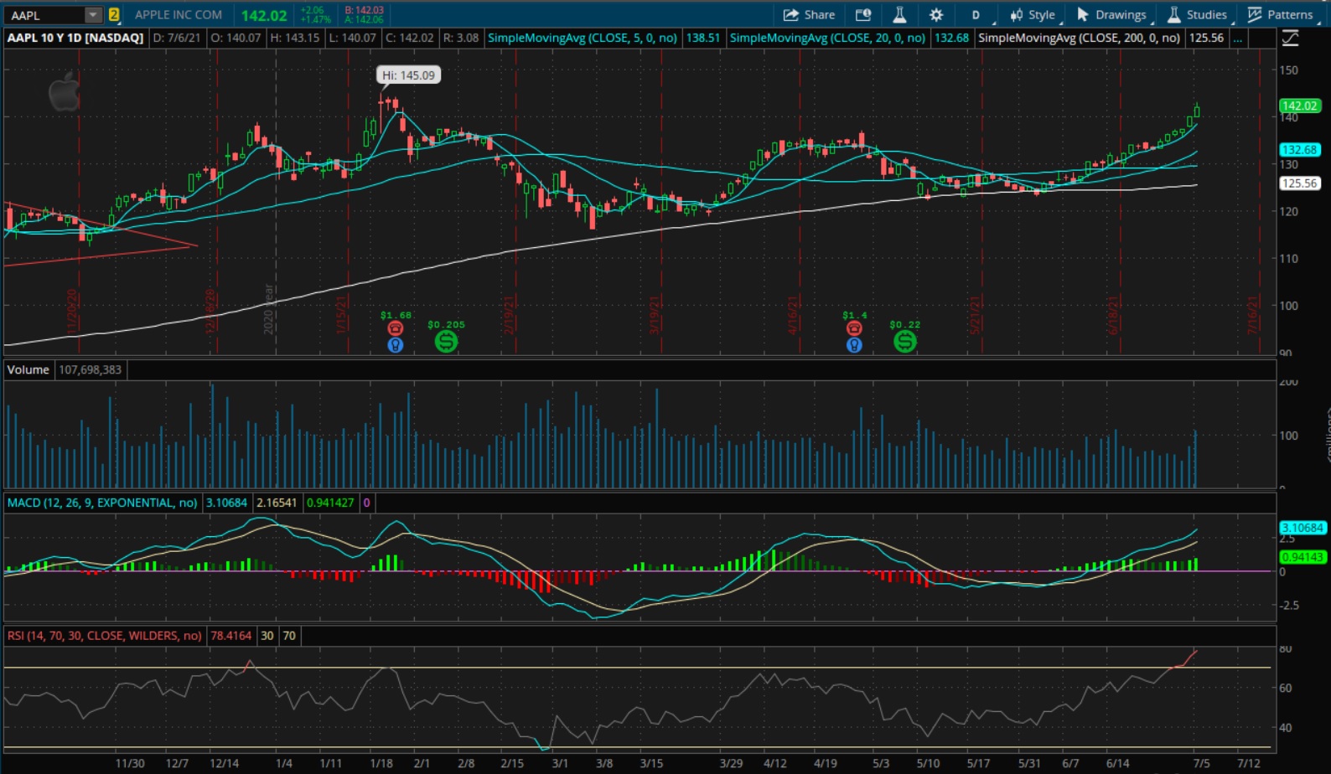
Task: Click the 1/15/21 expiration date marker
Action: click(342, 314)
